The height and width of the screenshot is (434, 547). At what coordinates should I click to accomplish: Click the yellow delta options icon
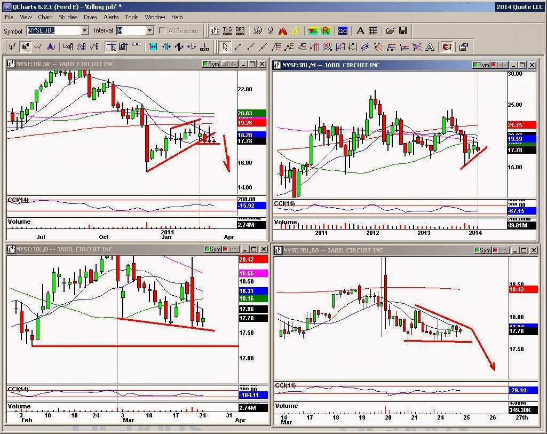pos(296,31)
